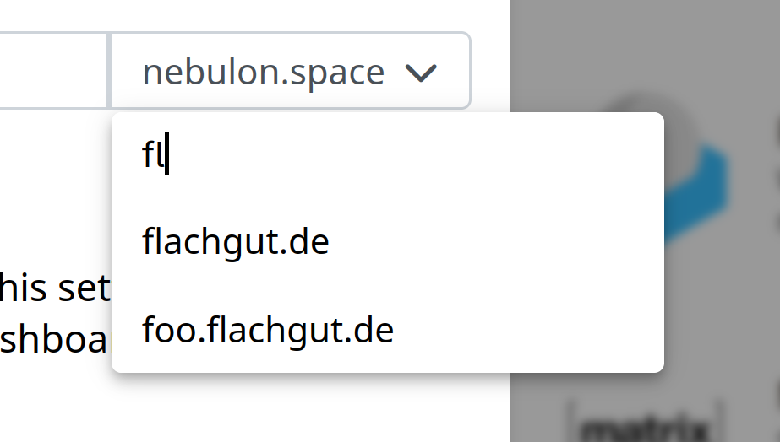Place cursor right after "fl" in filter
This screenshot has height=442, width=780.
click(167, 154)
